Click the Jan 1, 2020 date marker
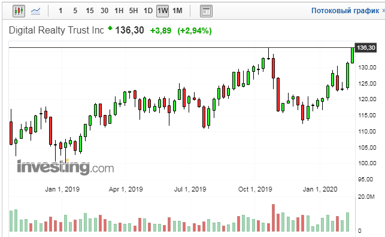The height and width of the screenshot is (237, 385). click(x=320, y=189)
